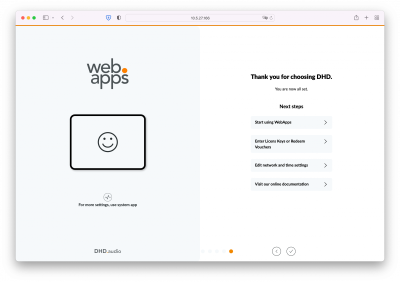Click the translate icon in address bar
The width and height of the screenshot is (400, 282).
[x=265, y=17]
